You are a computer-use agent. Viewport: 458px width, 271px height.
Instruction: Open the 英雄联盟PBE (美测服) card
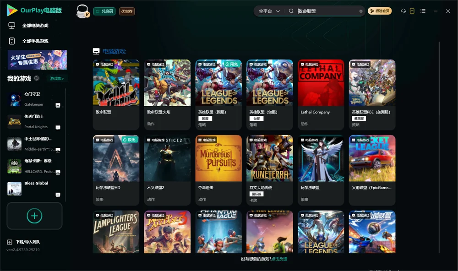tap(372, 95)
